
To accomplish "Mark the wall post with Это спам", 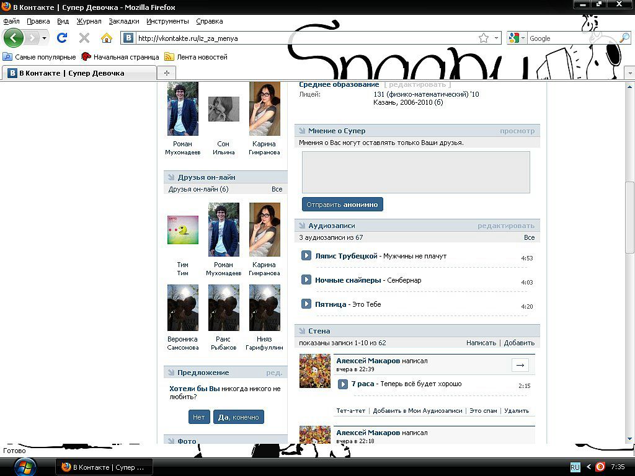I will pyautogui.click(x=483, y=410).
